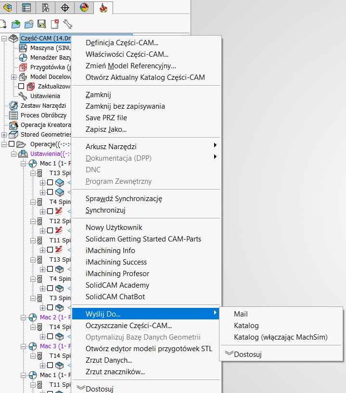This screenshot has width=346, height=393.
Task: Click the recent CAM-parts folder with clock icon
Action: coord(29,25)
